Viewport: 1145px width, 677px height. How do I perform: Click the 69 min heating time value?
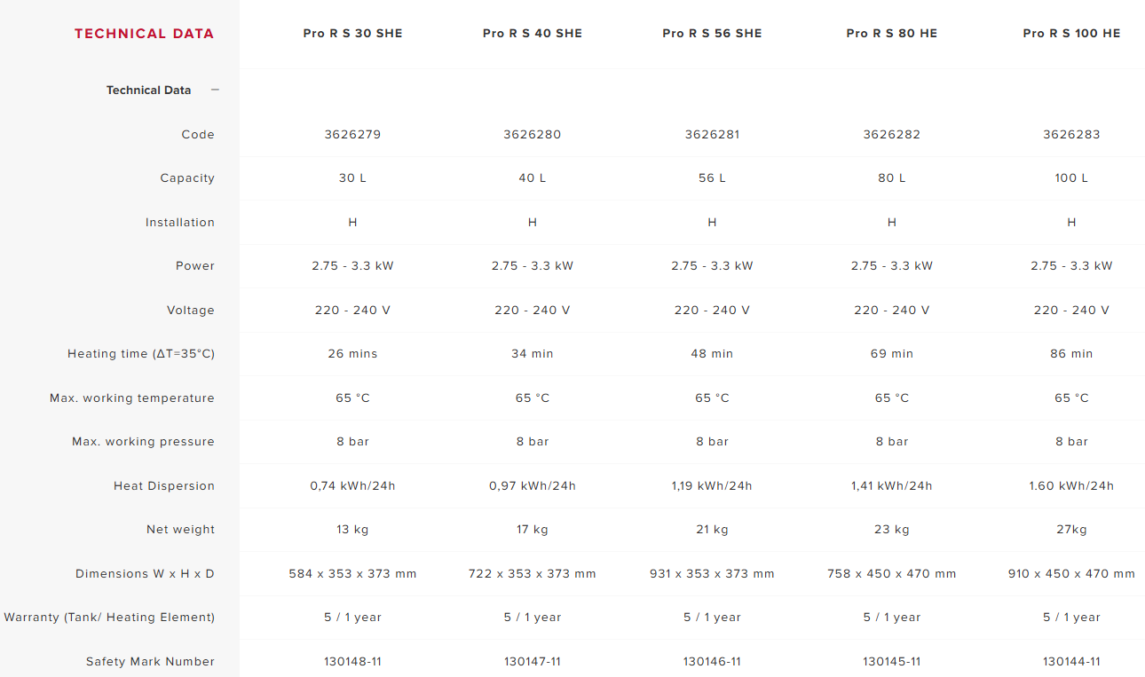[x=892, y=354]
